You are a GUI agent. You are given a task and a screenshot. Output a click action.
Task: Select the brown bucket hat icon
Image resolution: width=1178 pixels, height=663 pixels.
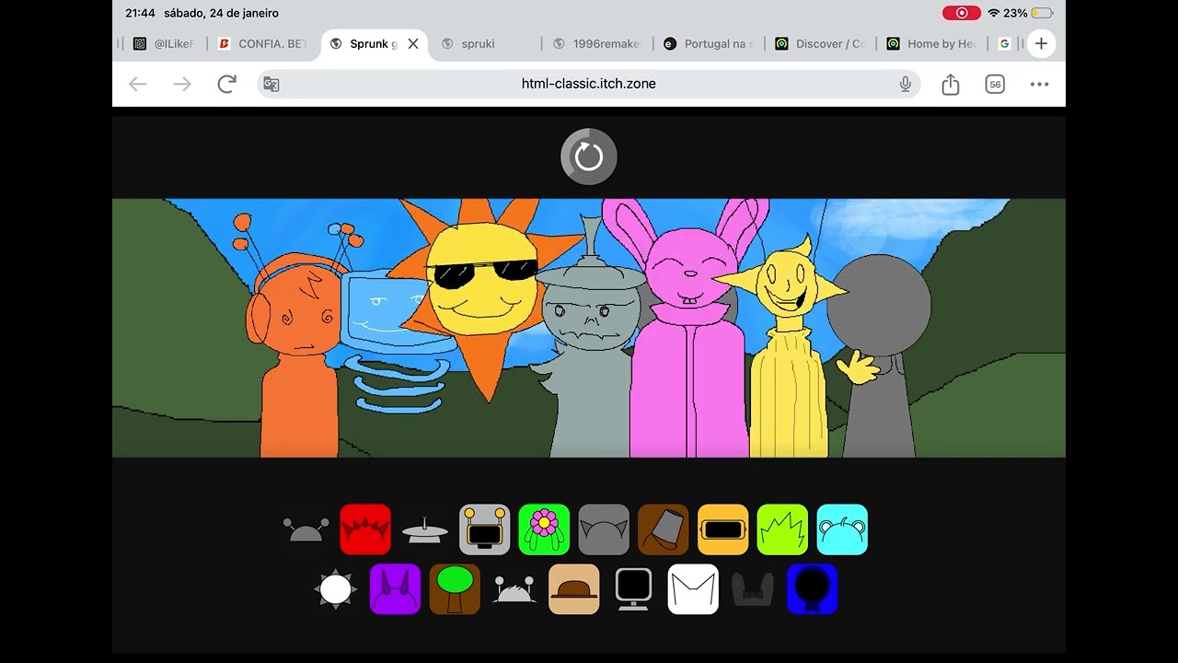coord(664,529)
